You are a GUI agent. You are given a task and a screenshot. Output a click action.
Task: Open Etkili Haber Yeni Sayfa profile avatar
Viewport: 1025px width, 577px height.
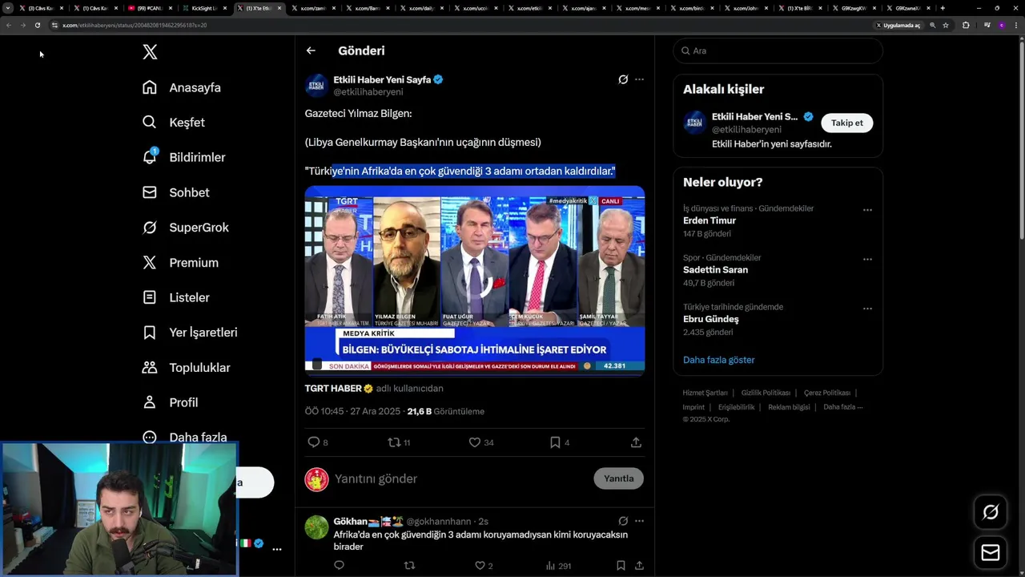pyautogui.click(x=317, y=86)
